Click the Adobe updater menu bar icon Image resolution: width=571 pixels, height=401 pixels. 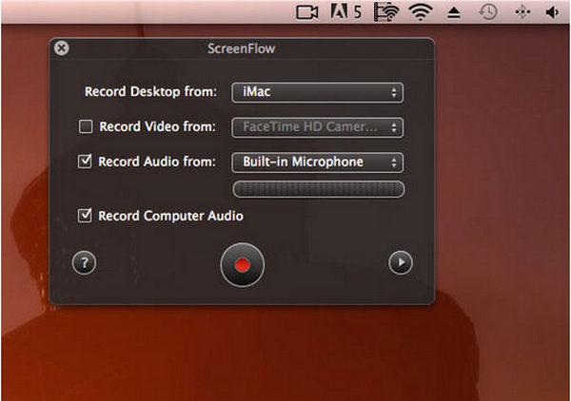click(345, 11)
